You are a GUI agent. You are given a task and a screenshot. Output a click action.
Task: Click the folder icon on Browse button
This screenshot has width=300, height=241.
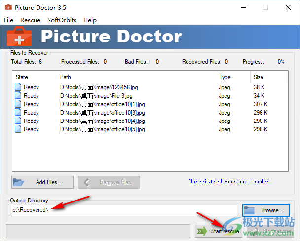pos(249,210)
